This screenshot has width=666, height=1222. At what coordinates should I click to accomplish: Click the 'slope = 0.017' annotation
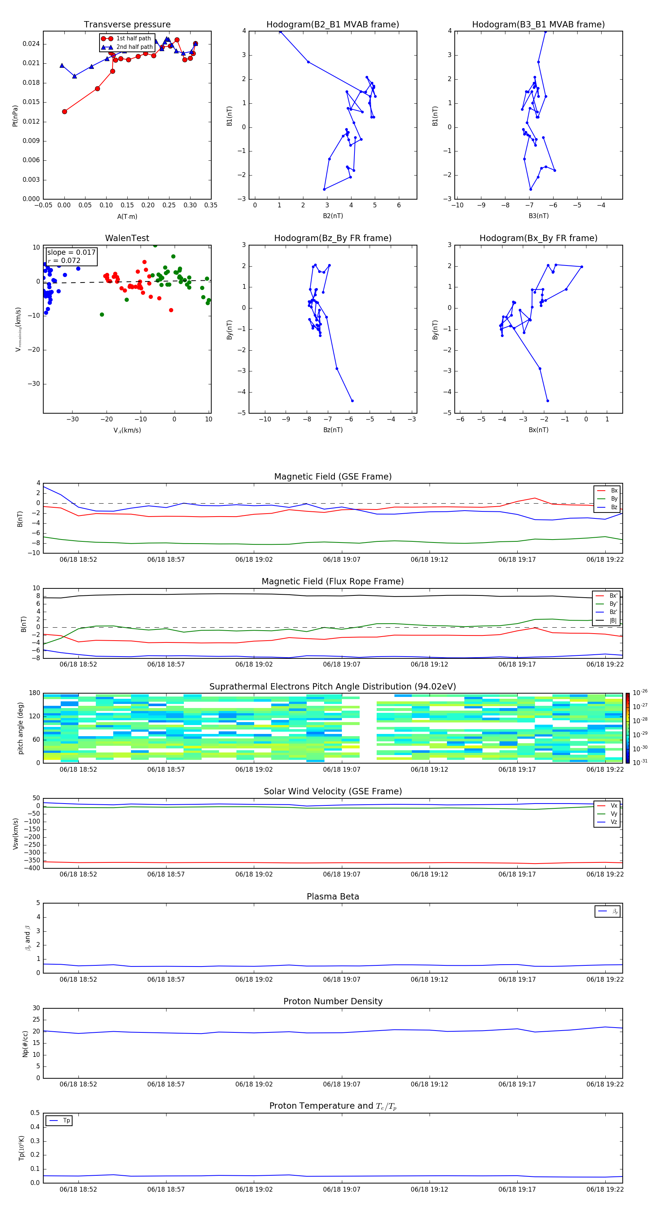tap(71, 253)
